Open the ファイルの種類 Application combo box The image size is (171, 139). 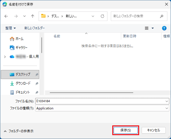pos(102,108)
